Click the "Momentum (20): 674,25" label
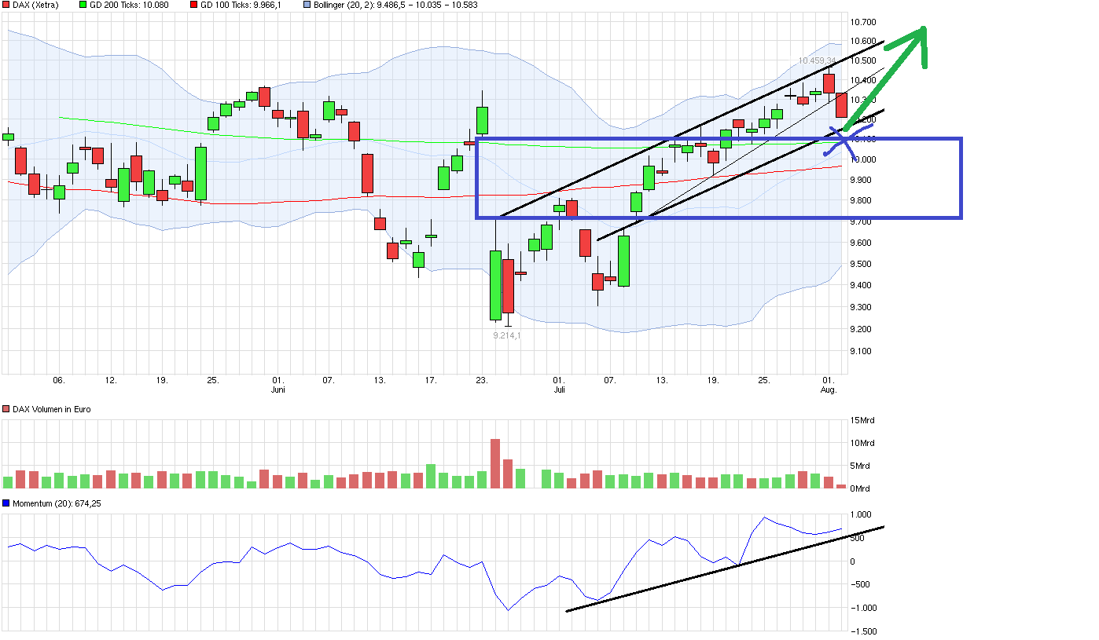 click(x=57, y=503)
